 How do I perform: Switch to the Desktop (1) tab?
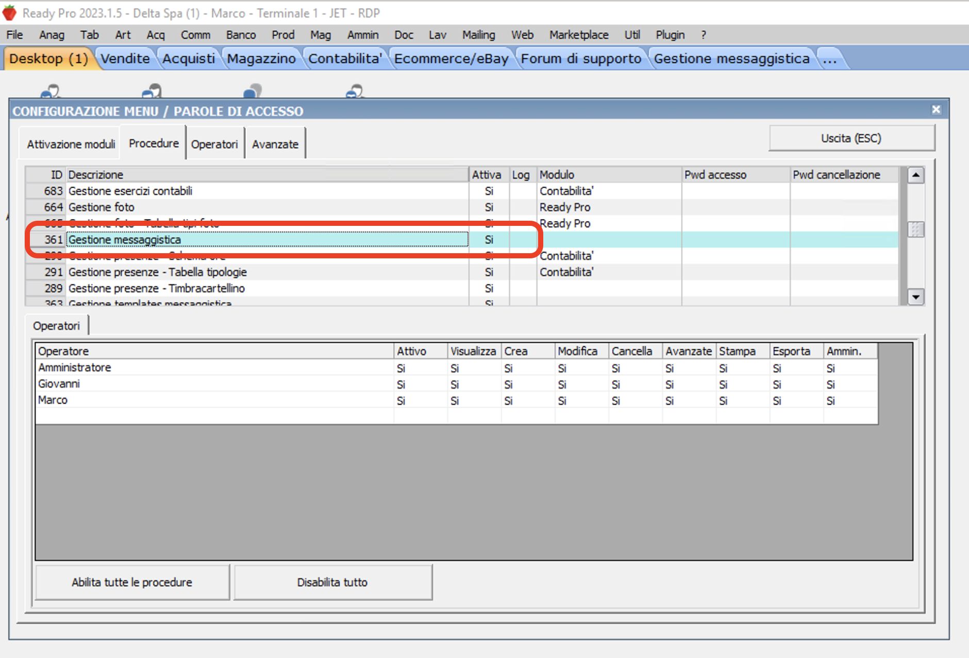pos(48,59)
